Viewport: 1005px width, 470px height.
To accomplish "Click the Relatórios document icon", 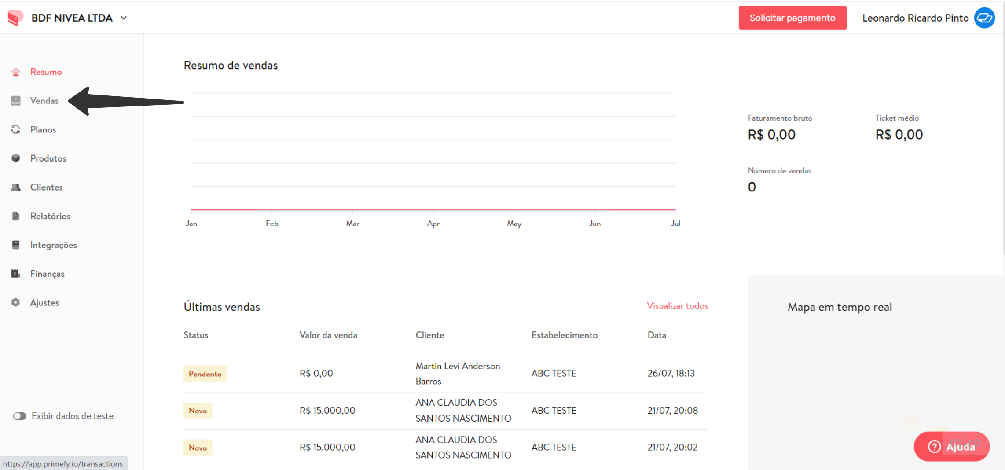I will (x=16, y=216).
